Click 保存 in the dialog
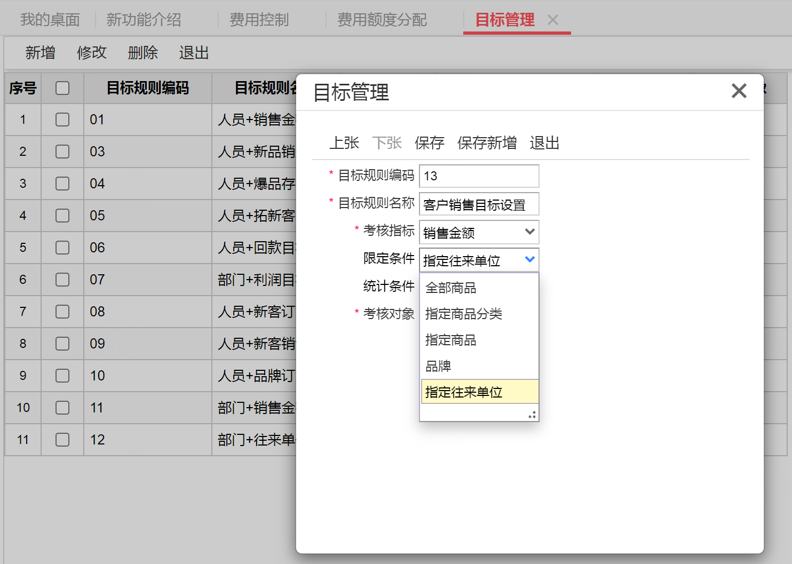The image size is (792, 564). coord(430,142)
